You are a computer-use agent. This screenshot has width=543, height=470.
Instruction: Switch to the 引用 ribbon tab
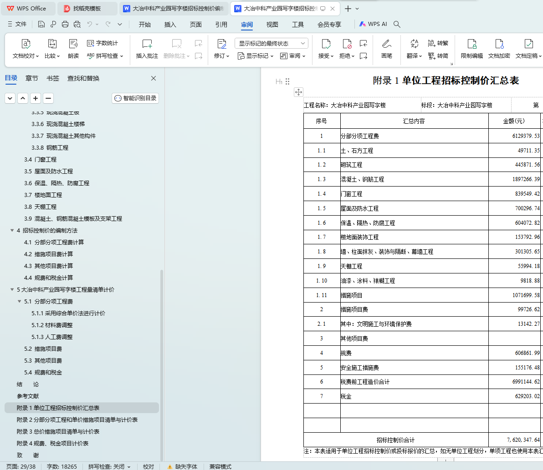(x=221, y=24)
